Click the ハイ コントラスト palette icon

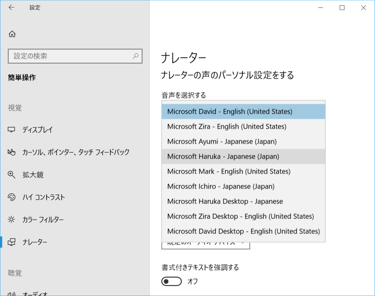click(x=11, y=197)
